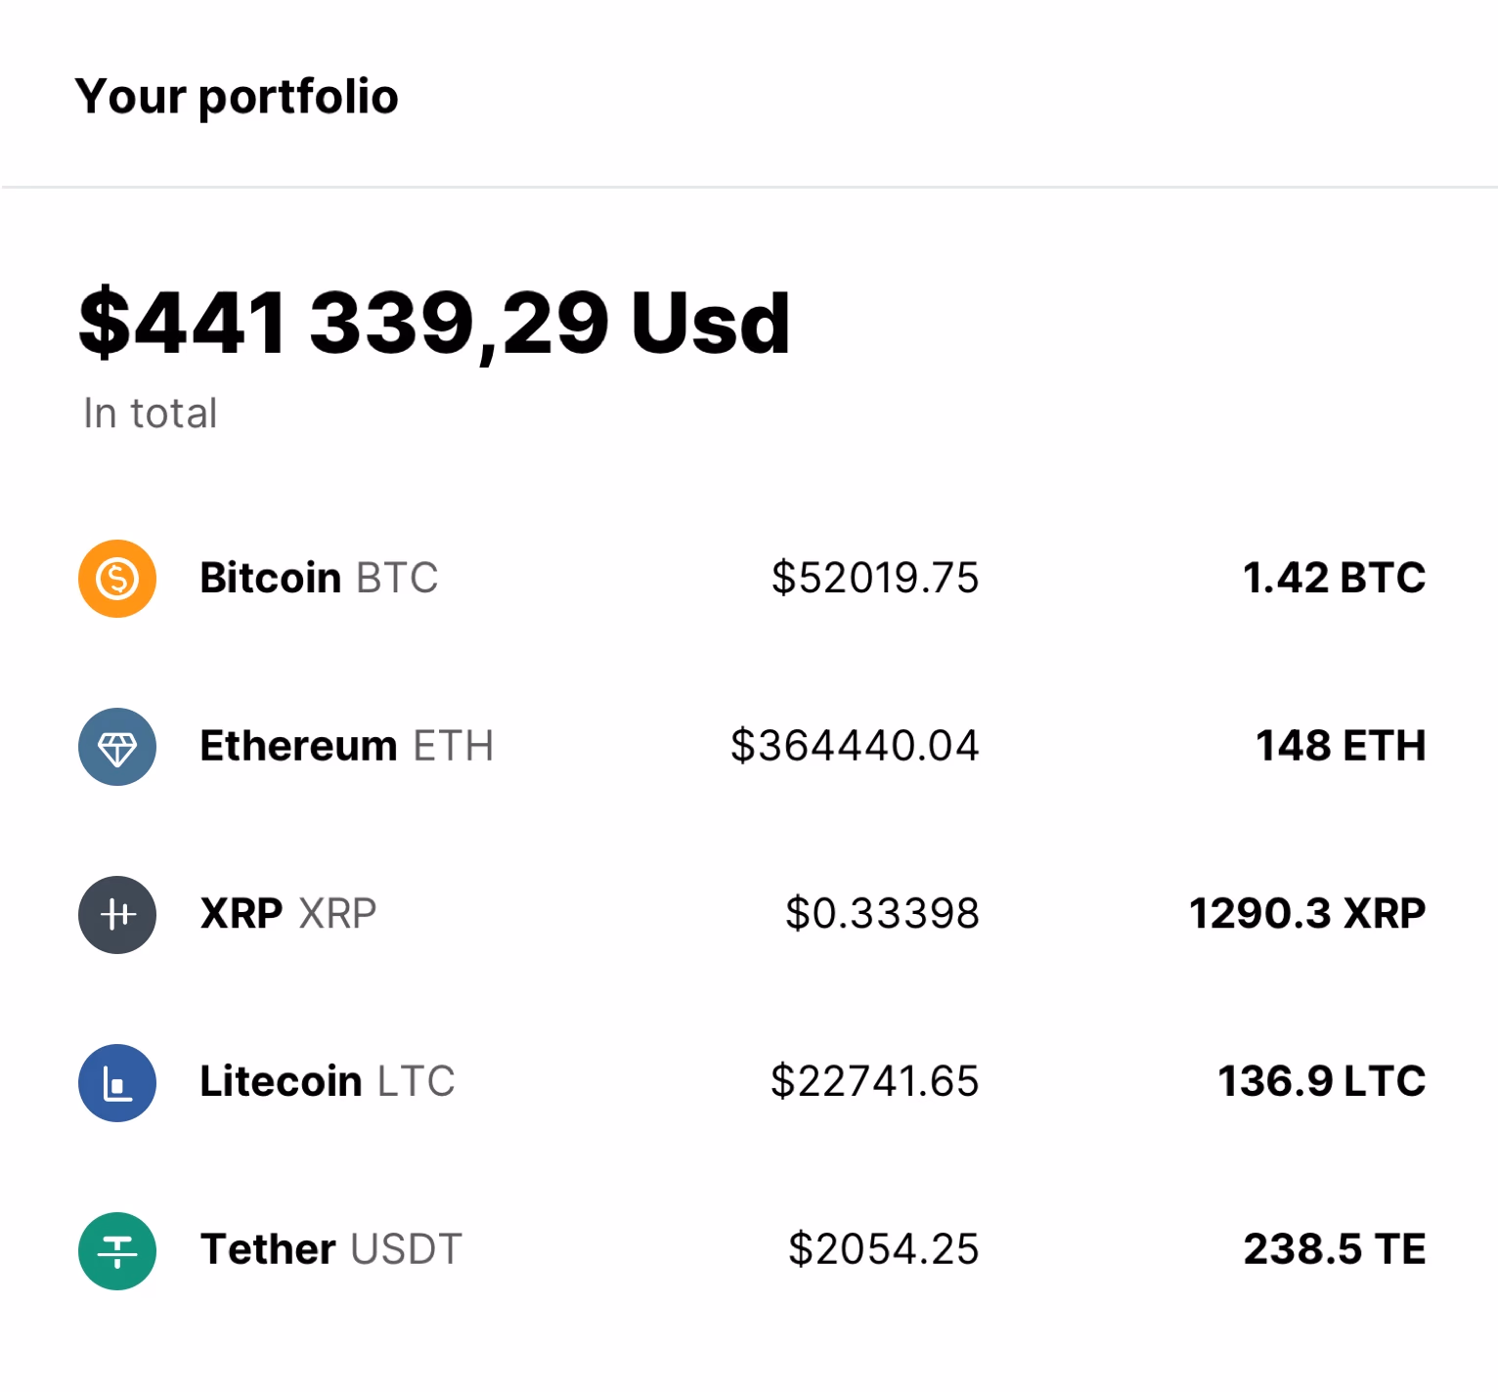1498x1392 pixels.
Task: Click the Litecoin value $22741.65
Action: coord(875,1082)
